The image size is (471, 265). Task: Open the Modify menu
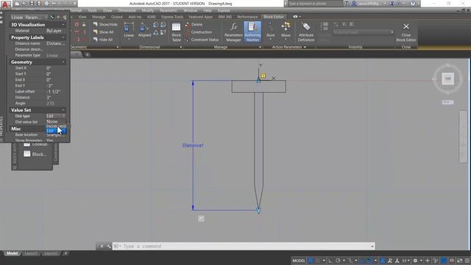147,10
